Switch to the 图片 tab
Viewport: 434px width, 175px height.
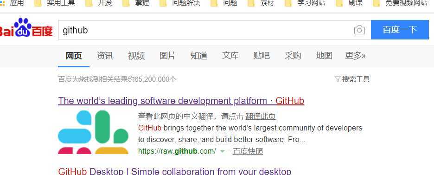point(167,56)
